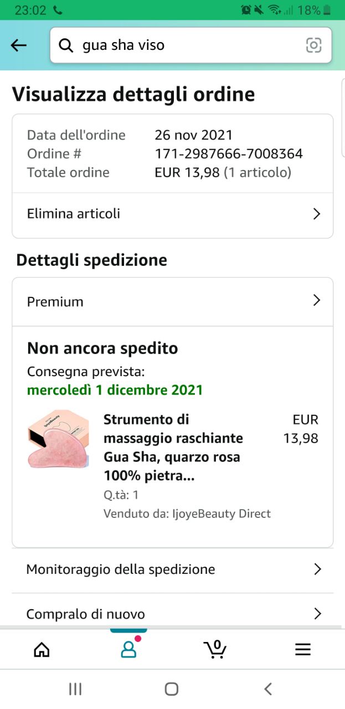The width and height of the screenshot is (345, 709).
Task: Tap Android back navigation chevron
Action: pyautogui.click(x=268, y=689)
